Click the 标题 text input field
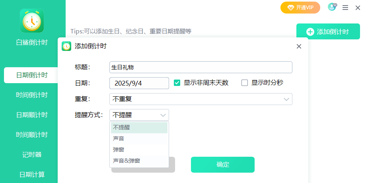Viewport: 366px width, 183px height. [x=201, y=67]
